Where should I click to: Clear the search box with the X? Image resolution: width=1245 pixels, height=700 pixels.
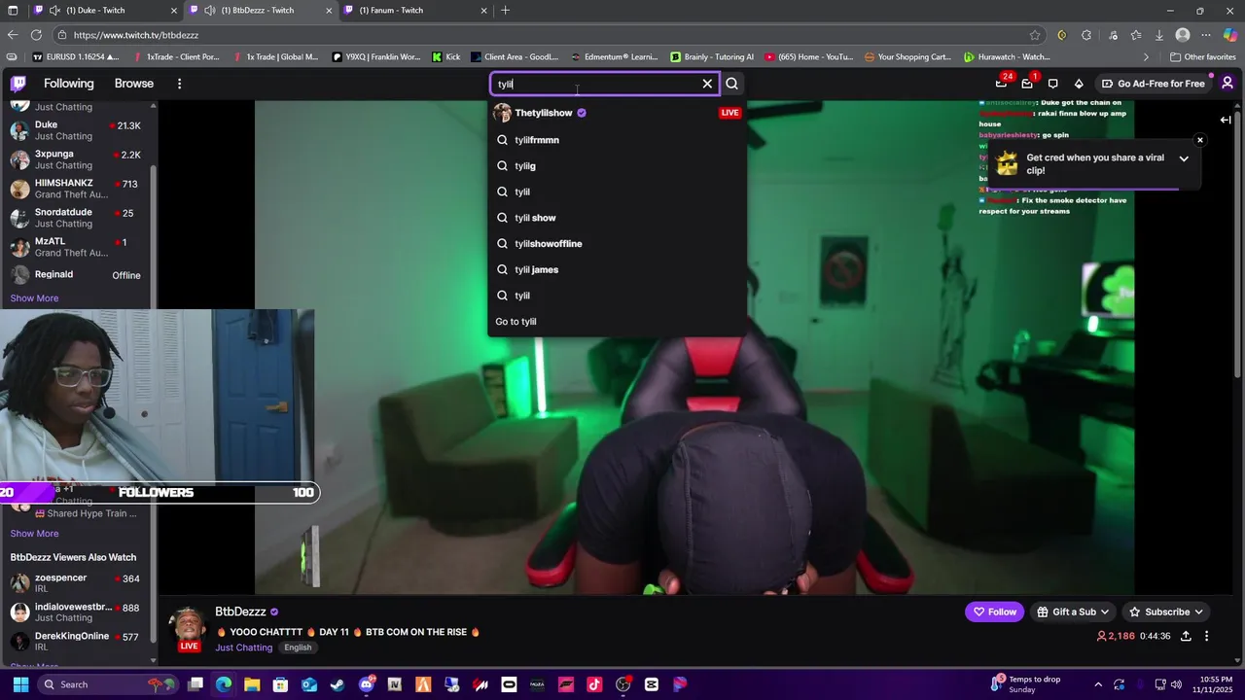(707, 84)
